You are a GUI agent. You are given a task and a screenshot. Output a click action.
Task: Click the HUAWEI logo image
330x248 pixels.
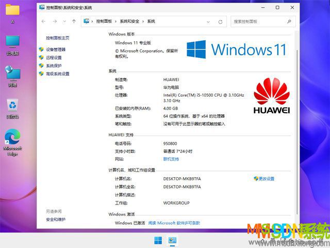[272, 96]
